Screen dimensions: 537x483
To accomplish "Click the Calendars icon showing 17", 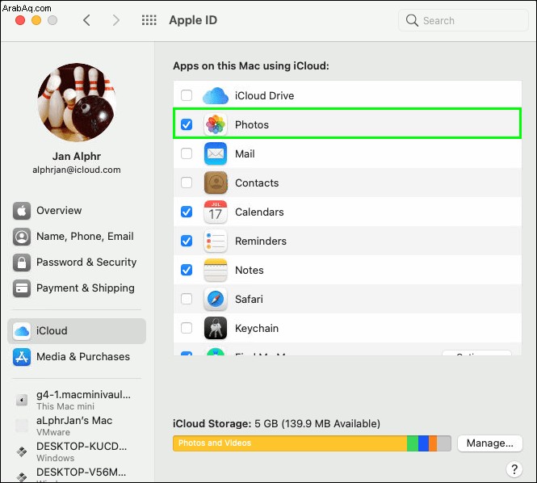I will pyautogui.click(x=216, y=212).
